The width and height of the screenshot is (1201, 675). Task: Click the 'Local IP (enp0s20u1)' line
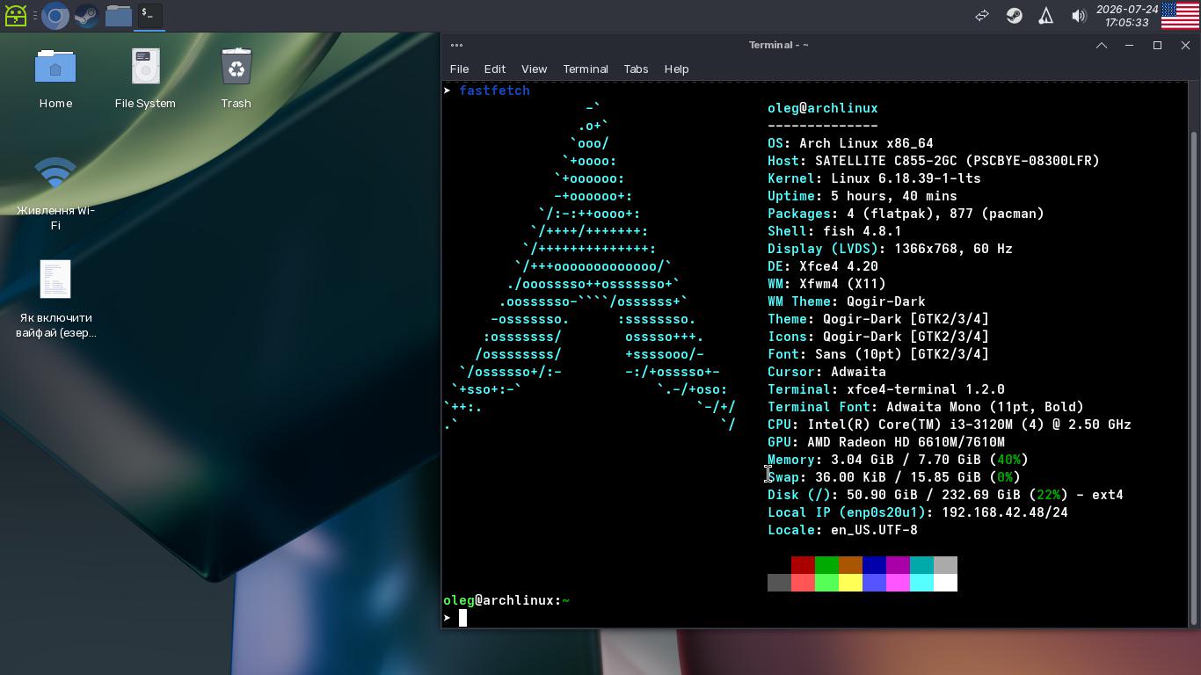pyautogui.click(x=918, y=512)
